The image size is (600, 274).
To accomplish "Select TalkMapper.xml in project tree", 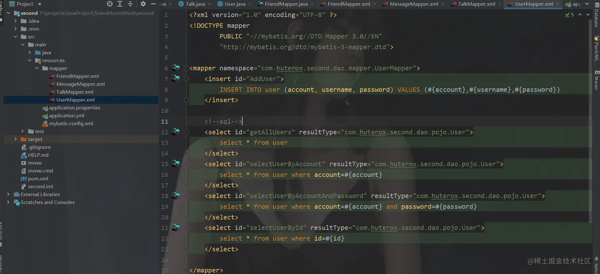I will pos(75,92).
